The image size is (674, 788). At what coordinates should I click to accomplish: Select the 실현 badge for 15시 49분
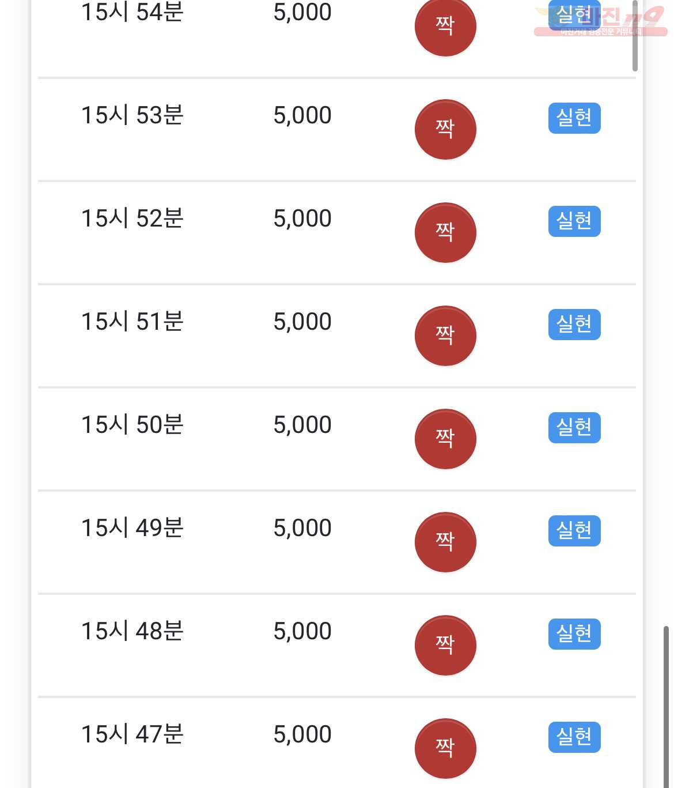pyautogui.click(x=574, y=531)
